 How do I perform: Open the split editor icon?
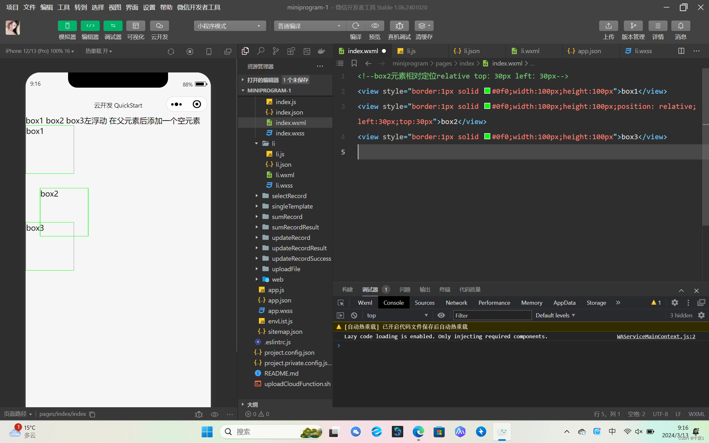681,51
